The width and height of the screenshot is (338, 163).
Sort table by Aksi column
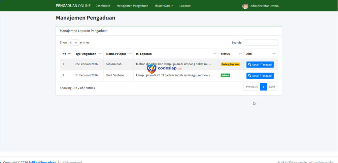pyautogui.click(x=274, y=54)
